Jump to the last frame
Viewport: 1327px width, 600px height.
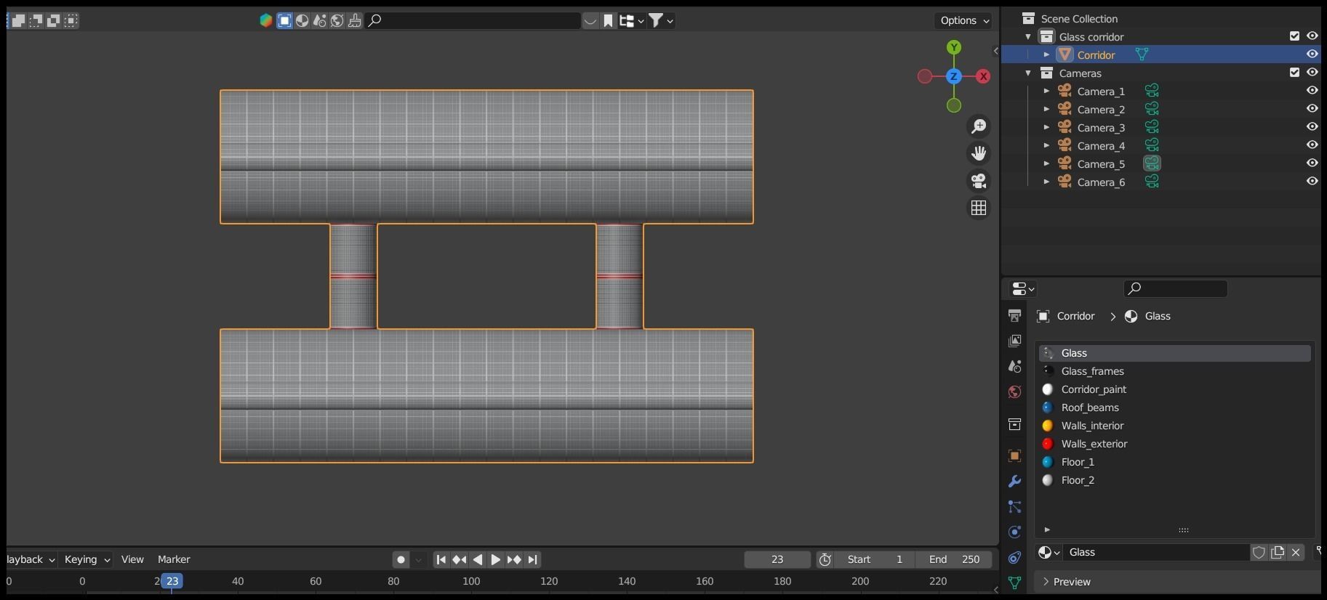pos(532,560)
